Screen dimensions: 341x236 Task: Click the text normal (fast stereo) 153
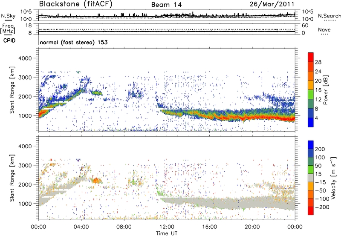pyautogui.click(x=74, y=42)
